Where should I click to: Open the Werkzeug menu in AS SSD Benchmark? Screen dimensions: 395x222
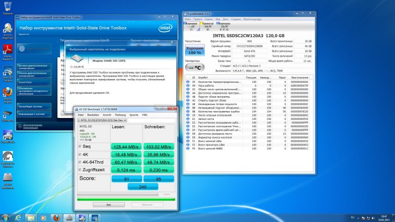[119, 114]
